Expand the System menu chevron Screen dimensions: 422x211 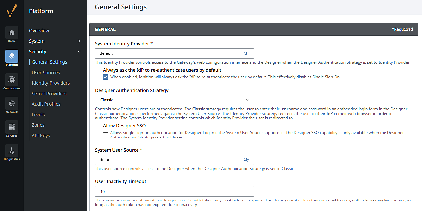pyautogui.click(x=79, y=41)
